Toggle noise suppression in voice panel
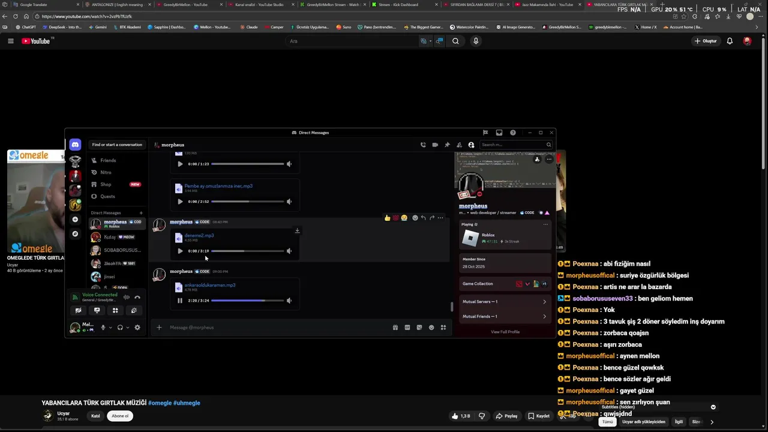Screen dimensions: 768x432 point(127,297)
